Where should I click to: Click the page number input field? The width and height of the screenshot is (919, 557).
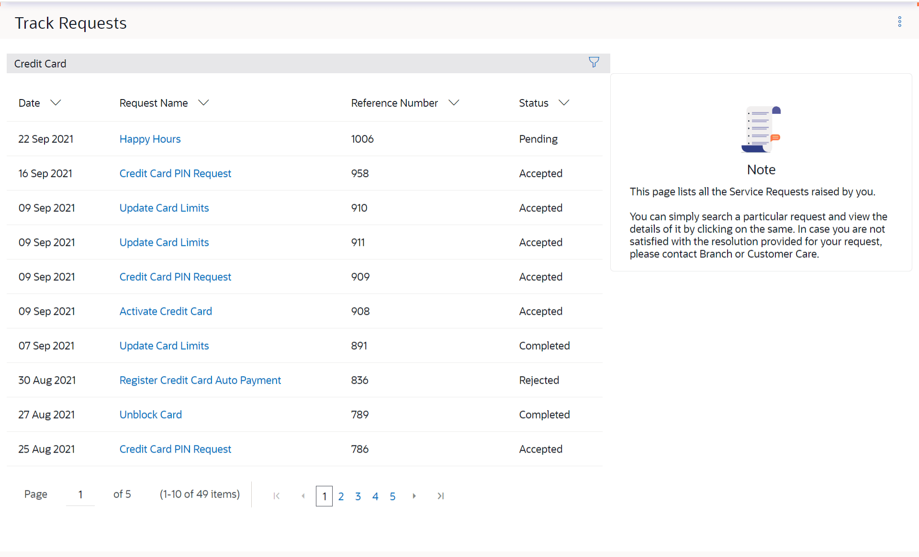coord(80,494)
